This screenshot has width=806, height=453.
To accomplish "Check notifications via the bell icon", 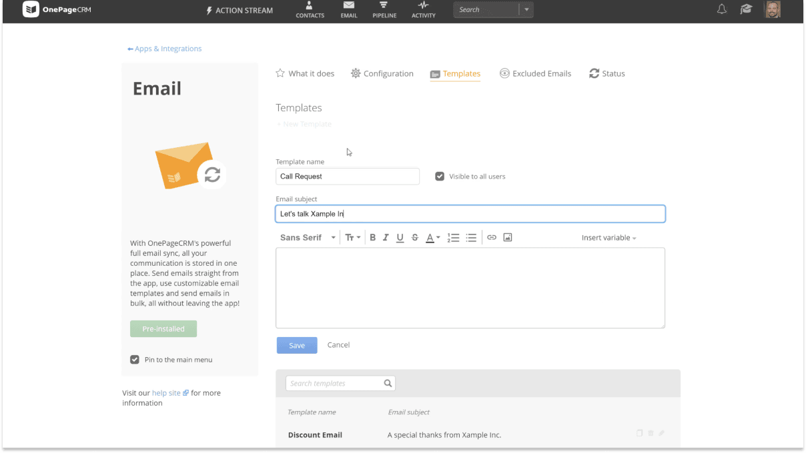I will coord(721,9).
